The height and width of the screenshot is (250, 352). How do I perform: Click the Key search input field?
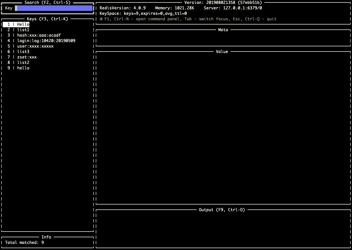tap(54, 8)
